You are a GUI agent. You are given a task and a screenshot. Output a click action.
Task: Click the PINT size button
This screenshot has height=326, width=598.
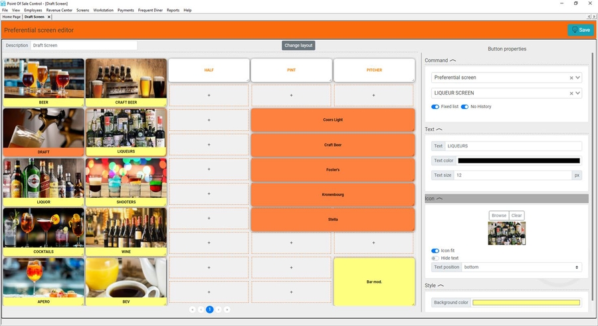[x=292, y=70]
